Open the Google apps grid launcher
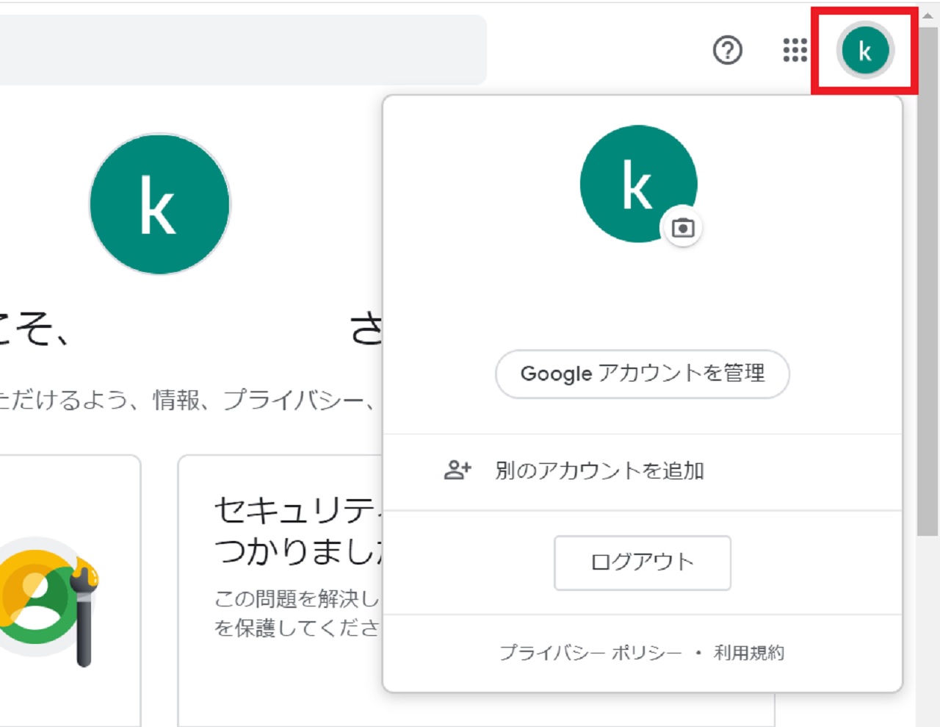This screenshot has width=940, height=727. (795, 51)
